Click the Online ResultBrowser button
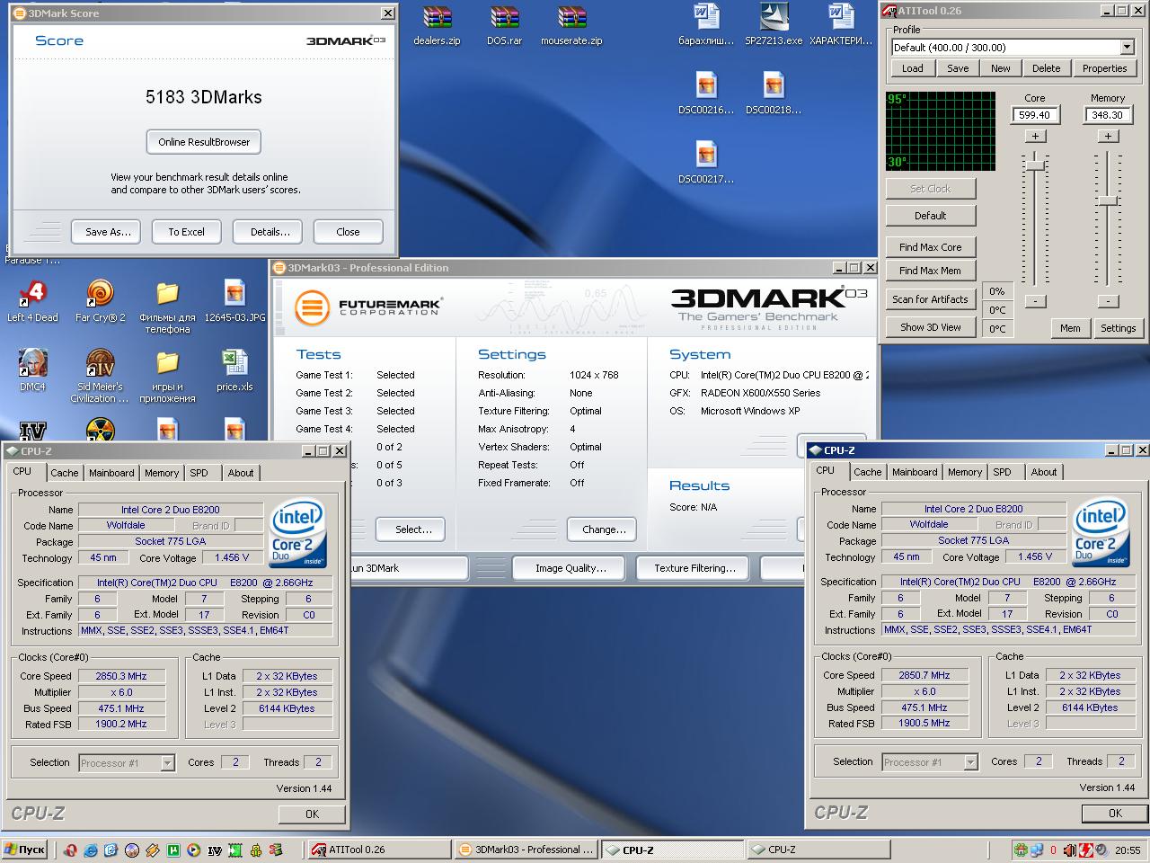 point(204,142)
